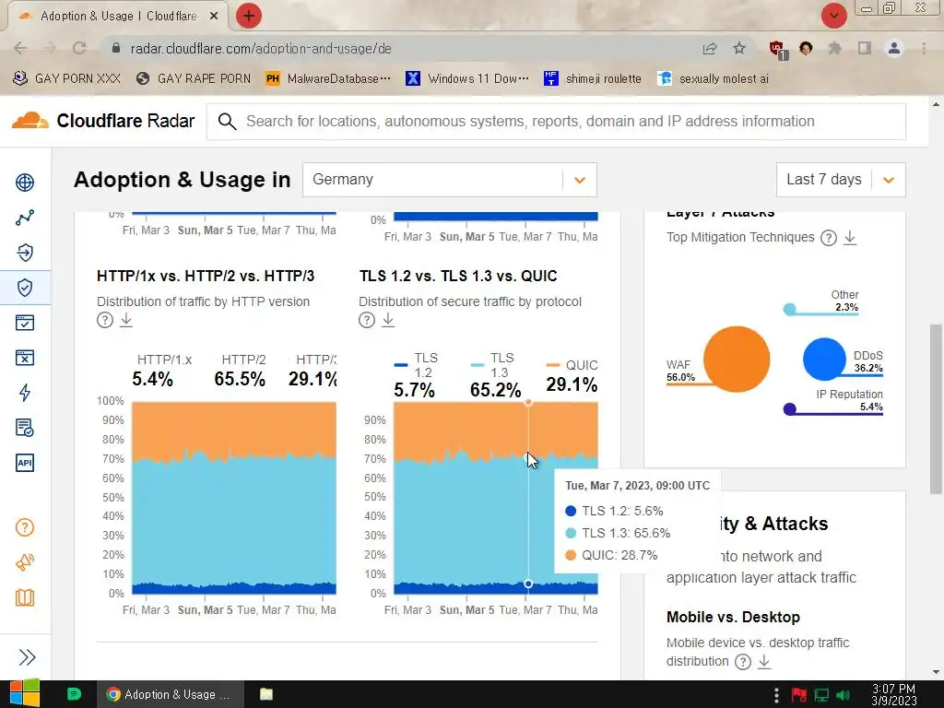This screenshot has width=944, height=708.
Task: Reload the current page
Action: pyautogui.click(x=79, y=48)
